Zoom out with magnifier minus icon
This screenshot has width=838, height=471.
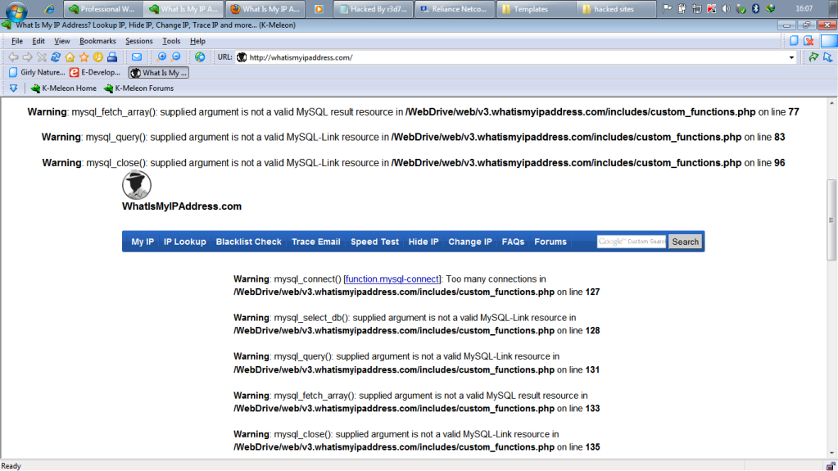tap(176, 57)
